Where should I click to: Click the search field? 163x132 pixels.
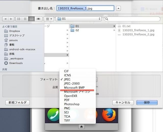pos(132,19)
